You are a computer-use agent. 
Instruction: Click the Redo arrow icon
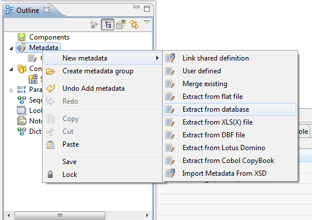(x=50, y=101)
